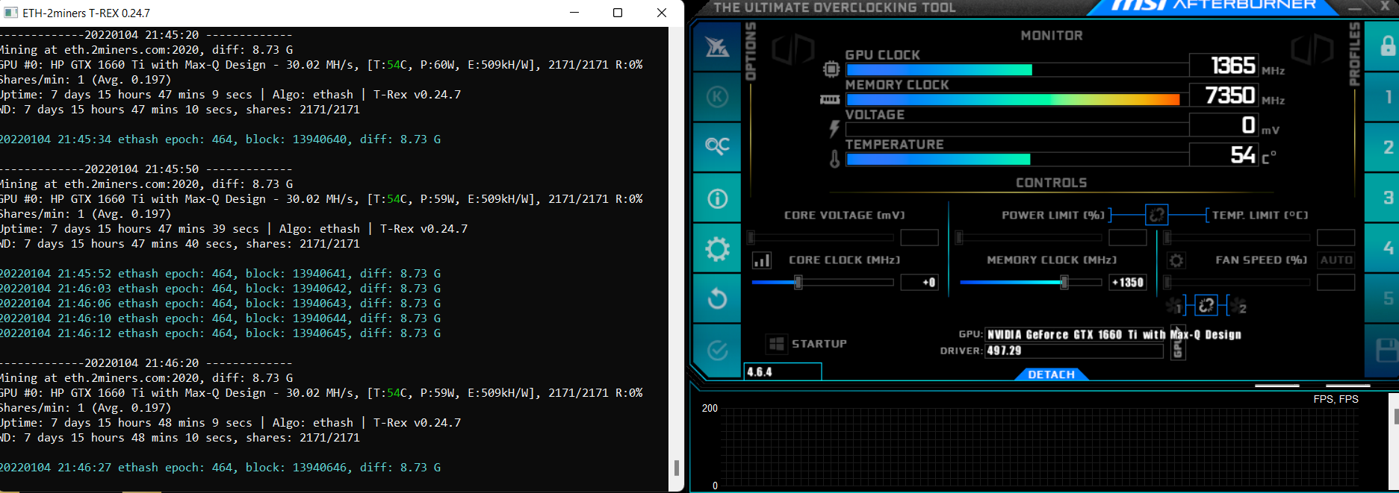
Task: Toggle the fan sync link icon
Action: tap(1206, 305)
